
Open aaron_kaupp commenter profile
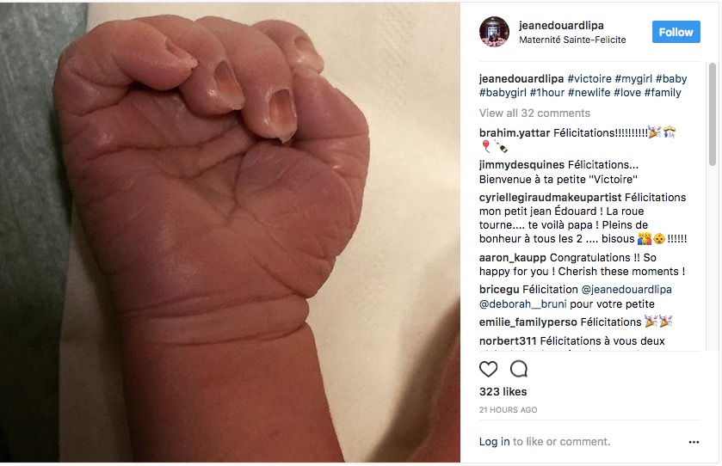pos(513,258)
